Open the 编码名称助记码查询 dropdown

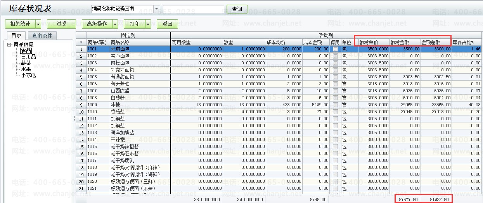[156, 9]
